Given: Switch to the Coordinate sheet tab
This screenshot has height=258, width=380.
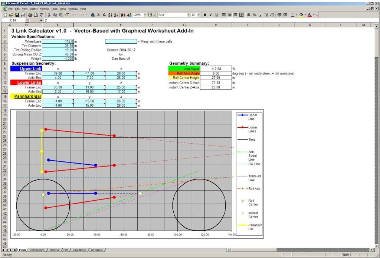Looking at the screenshot, I should click(79, 250).
